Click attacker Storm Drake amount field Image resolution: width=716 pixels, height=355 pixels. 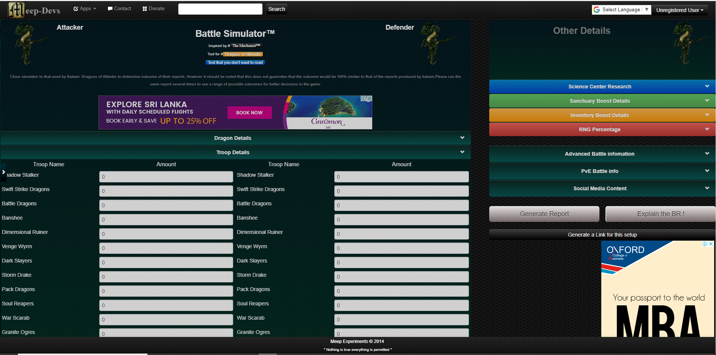point(166,277)
